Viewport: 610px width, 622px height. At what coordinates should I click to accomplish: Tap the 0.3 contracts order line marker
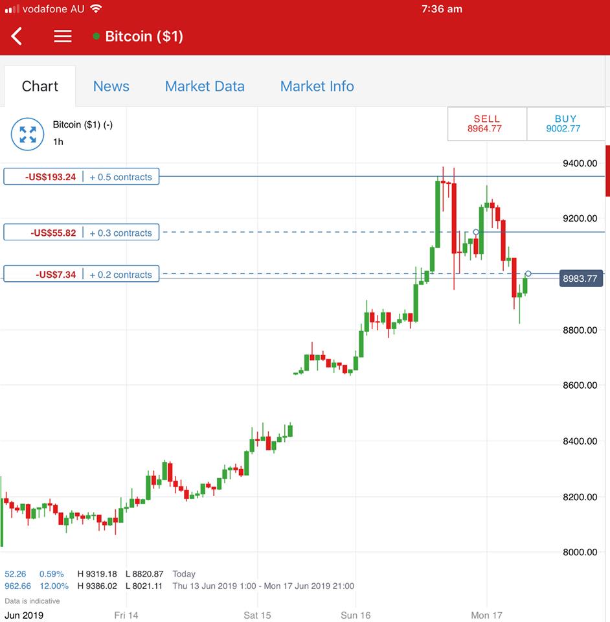[x=476, y=232]
